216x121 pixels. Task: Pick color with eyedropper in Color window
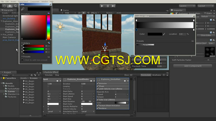[x=23, y=9]
